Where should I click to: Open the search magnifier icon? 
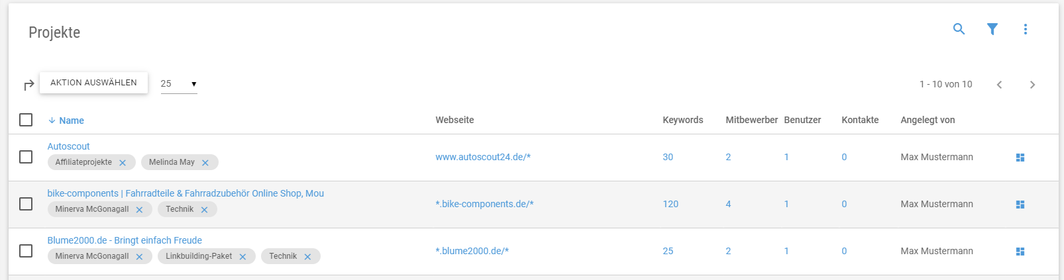[959, 29]
